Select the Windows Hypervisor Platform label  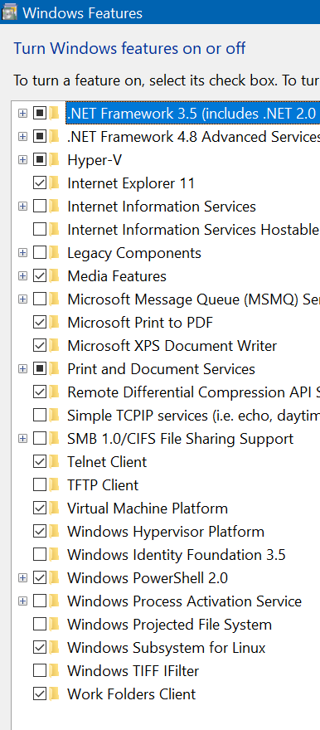166,532
